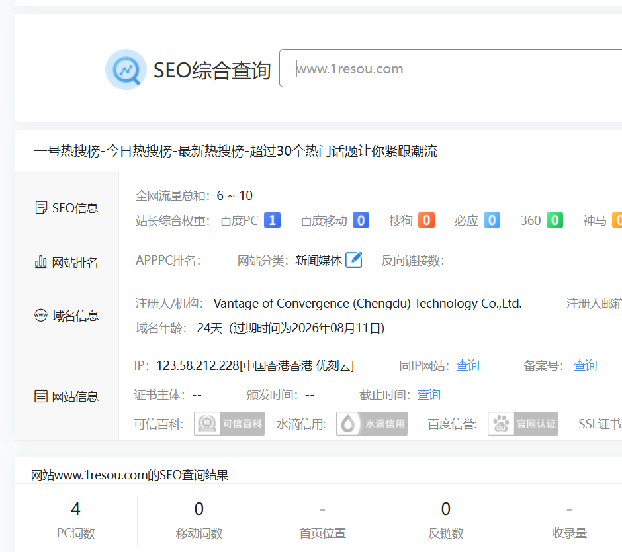Click the SEO综合查询 magnifier logo icon
Viewport: 622px width, 552px height.
[126, 69]
